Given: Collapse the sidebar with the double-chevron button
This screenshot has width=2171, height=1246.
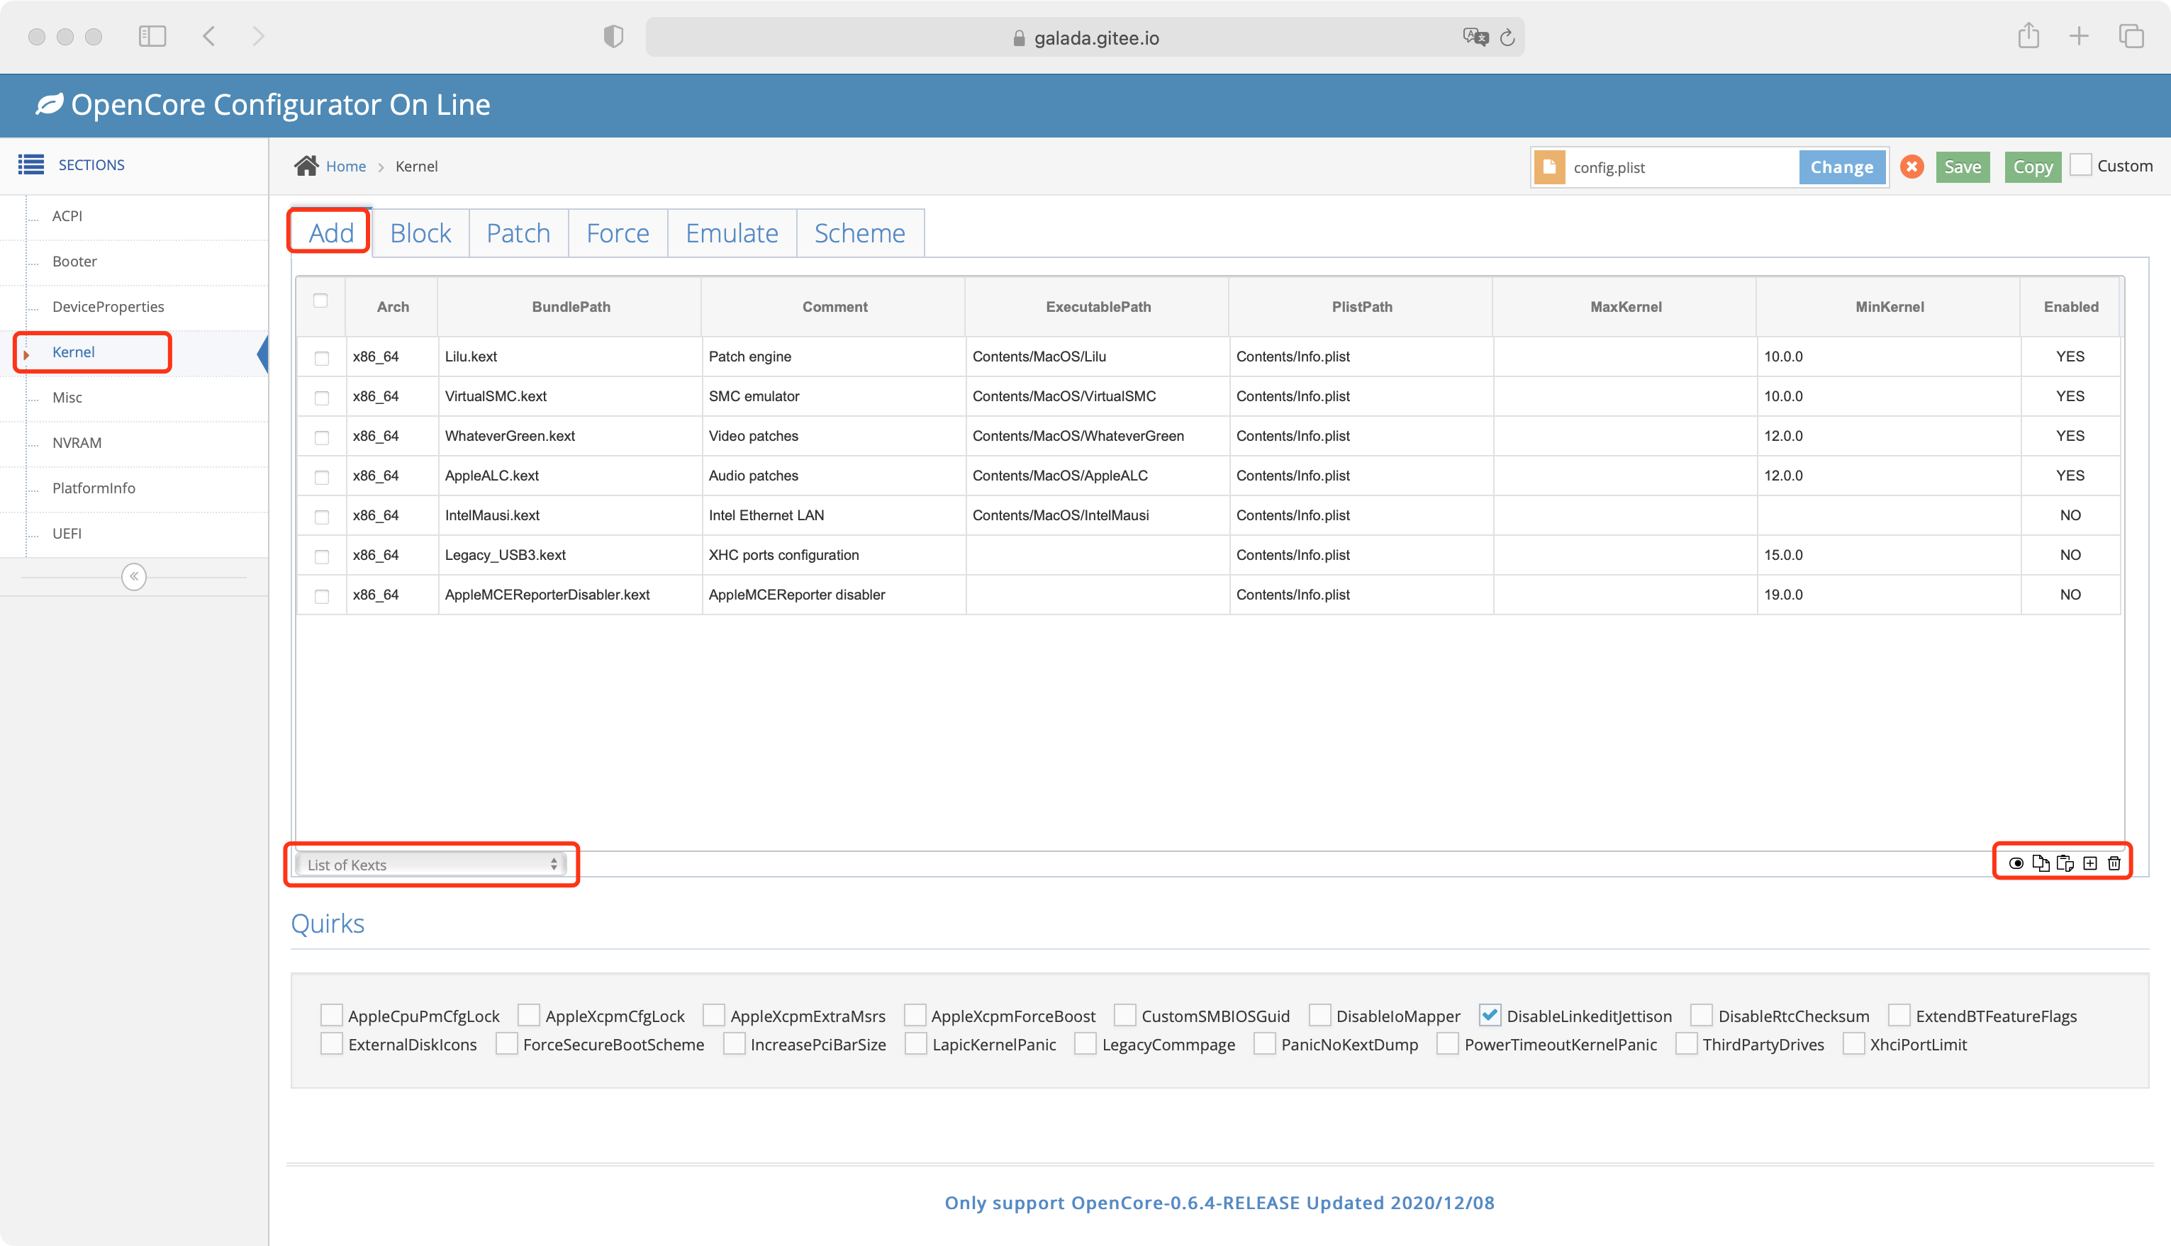Looking at the screenshot, I should (x=133, y=577).
